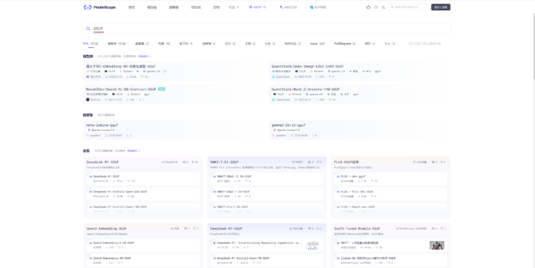This screenshot has height=268, width=535.
Task: Click the purple magnifier icon beside GGUF
Action: pyautogui.click(x=88, y=29)
